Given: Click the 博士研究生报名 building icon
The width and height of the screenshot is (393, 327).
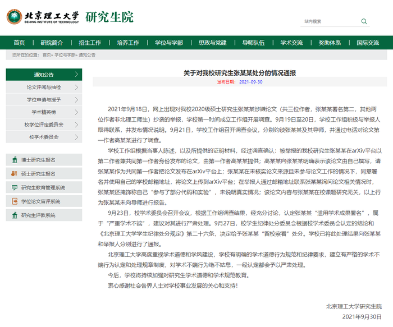Looking at the screenshot, I should (x=15, y=160).
